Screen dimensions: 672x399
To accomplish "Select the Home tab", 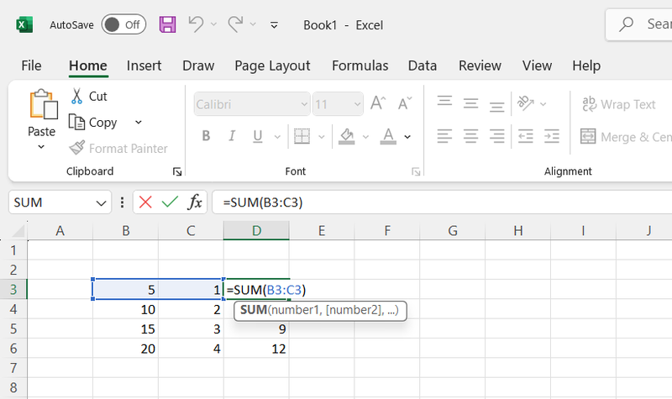I will pos(88,66).
